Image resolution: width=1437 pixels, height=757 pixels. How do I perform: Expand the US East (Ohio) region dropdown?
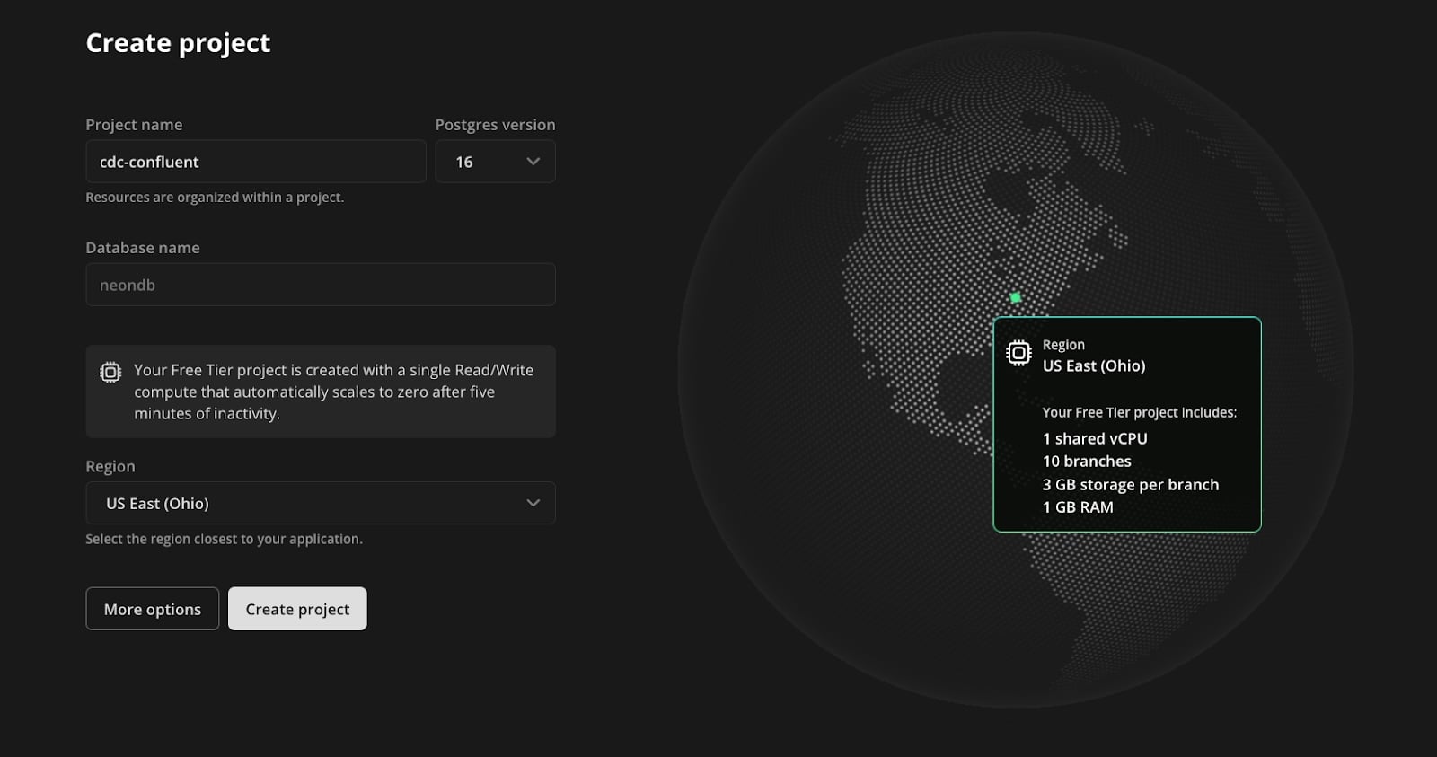(320, 503)
